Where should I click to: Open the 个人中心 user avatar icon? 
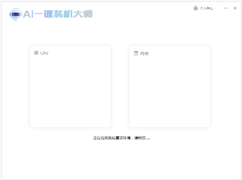point(196,8)
